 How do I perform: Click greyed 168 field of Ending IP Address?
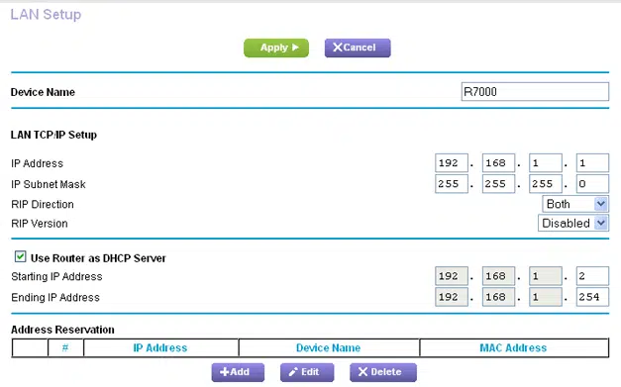tap(498, 297)
